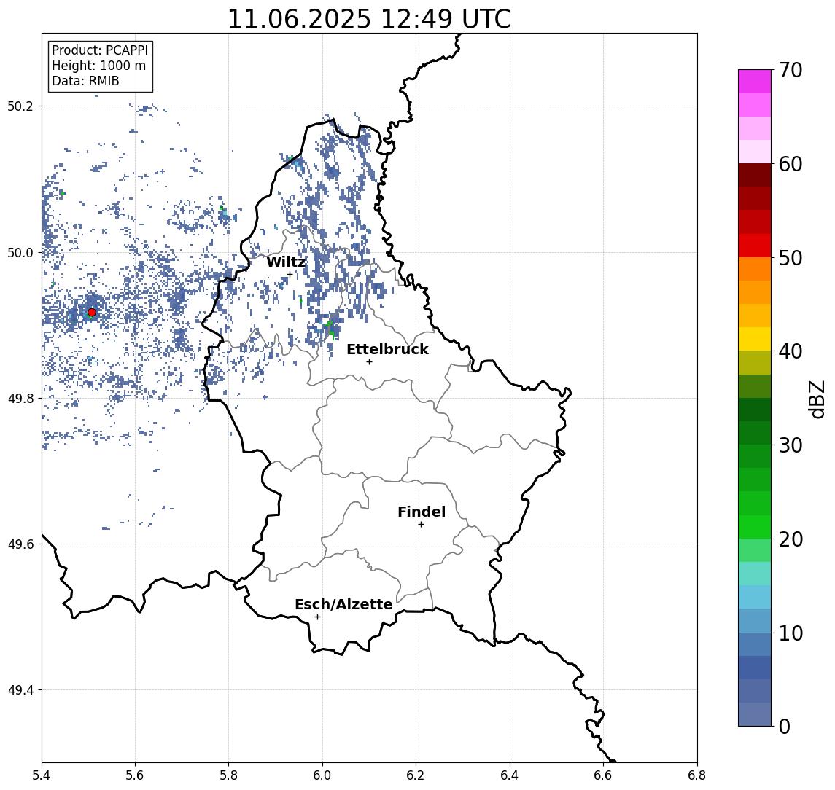The width and height of the screenshot is (835, 790).
Task: Click the 'Esch/Alzette' city label
Action: point(343,604)
